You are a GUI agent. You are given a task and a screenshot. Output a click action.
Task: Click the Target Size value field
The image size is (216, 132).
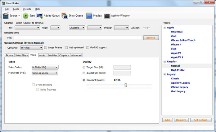point(122,67)
